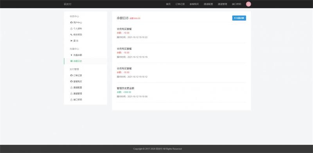The height and width of the screenshot is (153, 313).
Task: Click the 管理员变更金额 entry title
Action: pos(125,88)
